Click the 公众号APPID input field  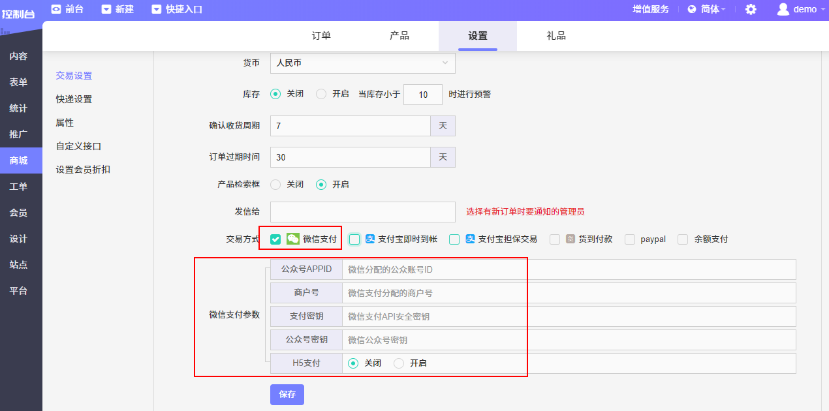pos(568,269)
